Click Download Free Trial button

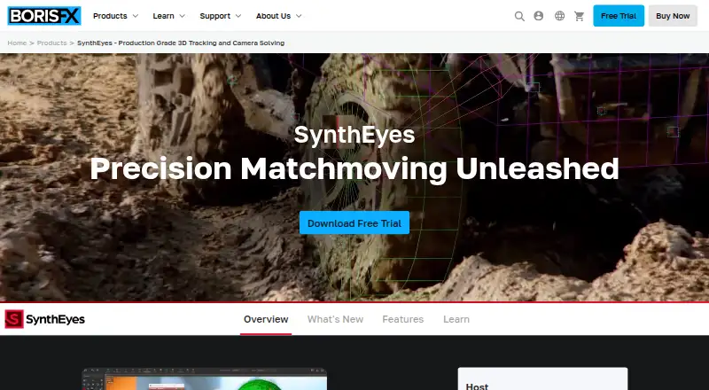click(354, 223)
